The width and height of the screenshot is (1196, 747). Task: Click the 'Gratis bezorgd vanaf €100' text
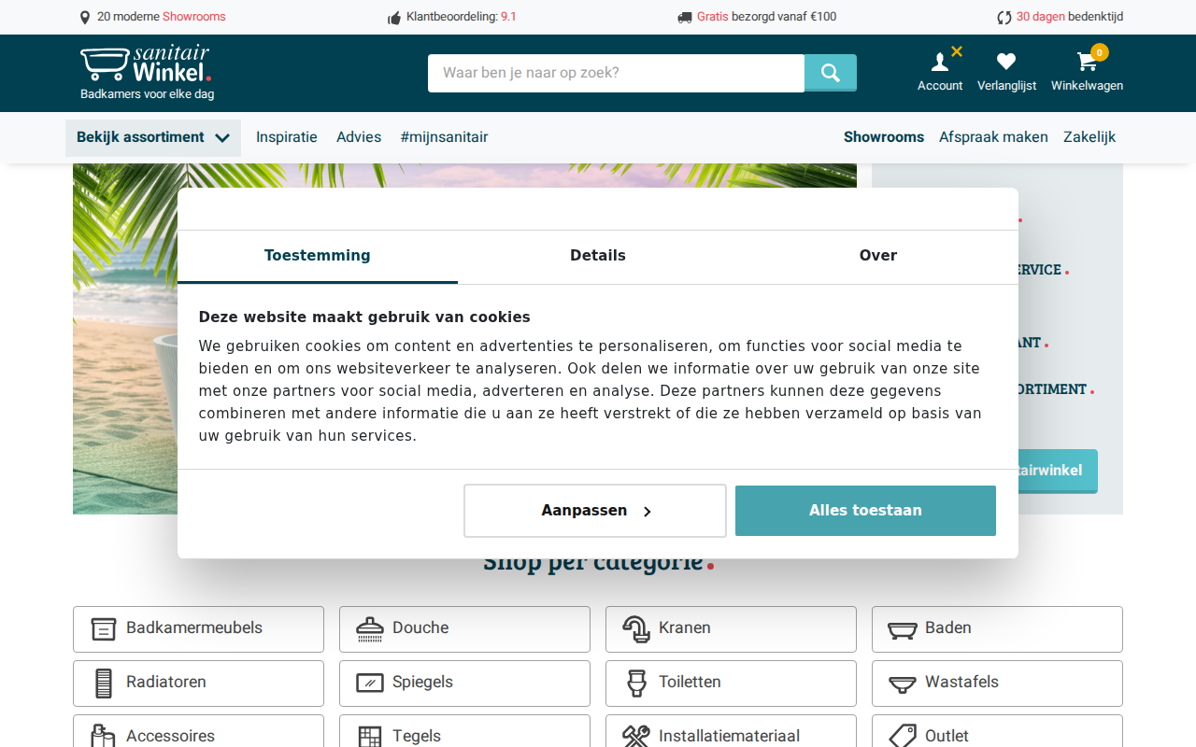click(x=766, y=17)
